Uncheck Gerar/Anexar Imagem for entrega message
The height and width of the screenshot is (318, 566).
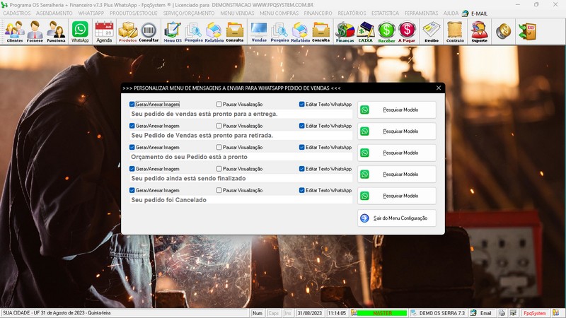click(x=132, y=104)
